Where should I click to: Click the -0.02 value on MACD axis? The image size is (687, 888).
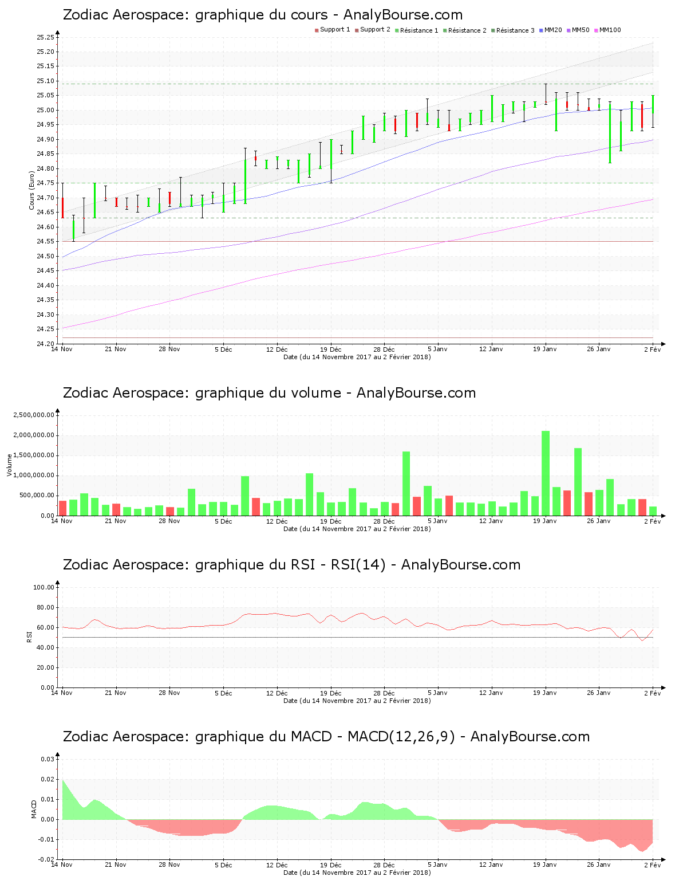point(46,859)
